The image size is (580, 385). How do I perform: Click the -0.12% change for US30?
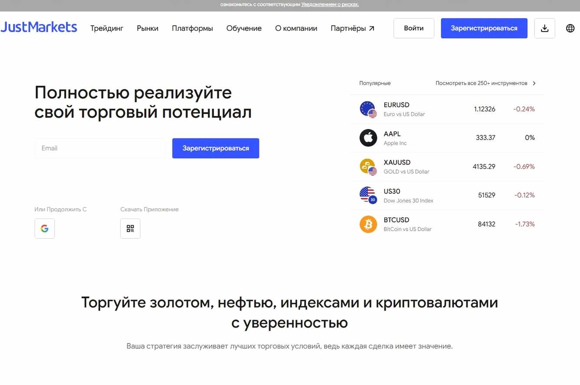[x=524, y=196]
